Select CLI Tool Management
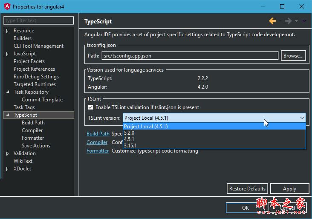The height and width of the screenshot is (219, 312). click(38, 46)
